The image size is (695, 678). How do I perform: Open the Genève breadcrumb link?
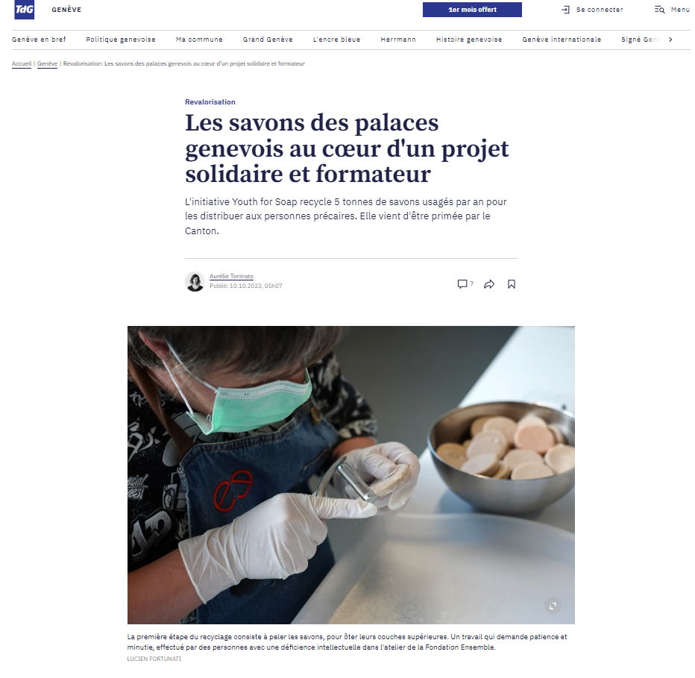[48, 64]
